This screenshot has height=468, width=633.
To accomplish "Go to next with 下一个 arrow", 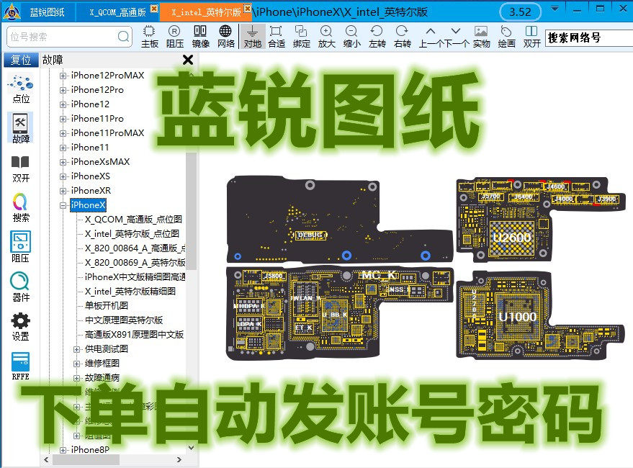I will click(x=456, y=36).
